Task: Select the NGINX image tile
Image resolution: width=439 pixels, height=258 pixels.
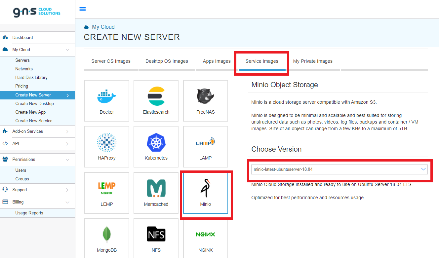Action: coord(205,238)
